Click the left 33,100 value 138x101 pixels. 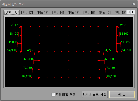coord(14,34)
